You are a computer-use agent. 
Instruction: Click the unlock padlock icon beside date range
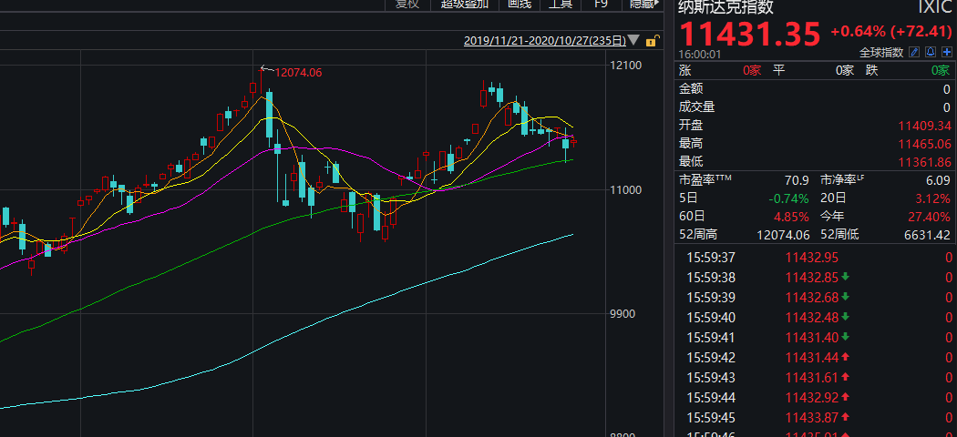click(x=652, y=42)
